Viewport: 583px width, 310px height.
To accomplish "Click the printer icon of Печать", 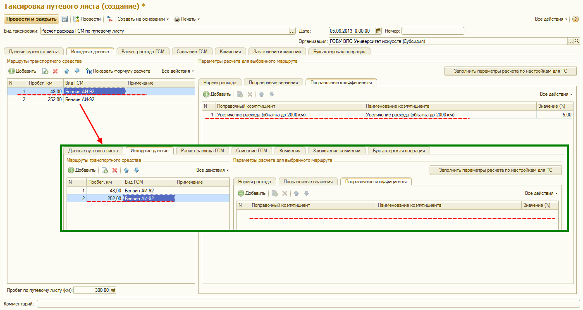I will [177, 19].
